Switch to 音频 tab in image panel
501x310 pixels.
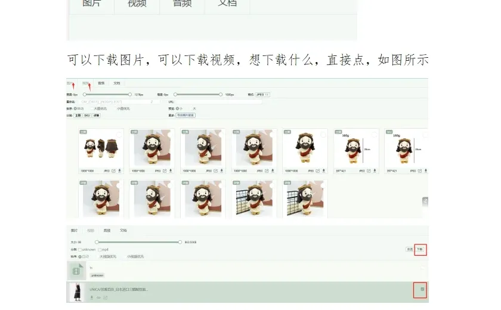coord(101,83)
